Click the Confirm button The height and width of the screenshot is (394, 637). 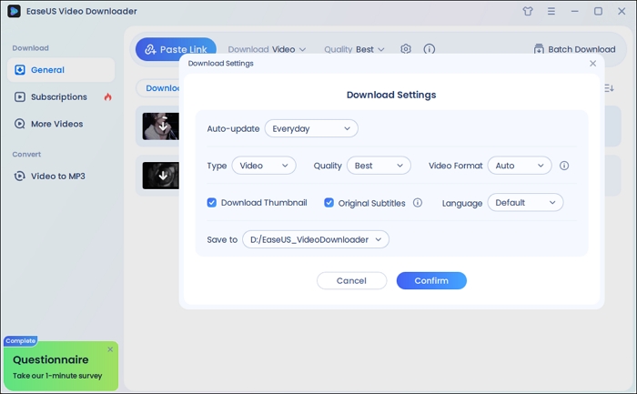point(431,280)
